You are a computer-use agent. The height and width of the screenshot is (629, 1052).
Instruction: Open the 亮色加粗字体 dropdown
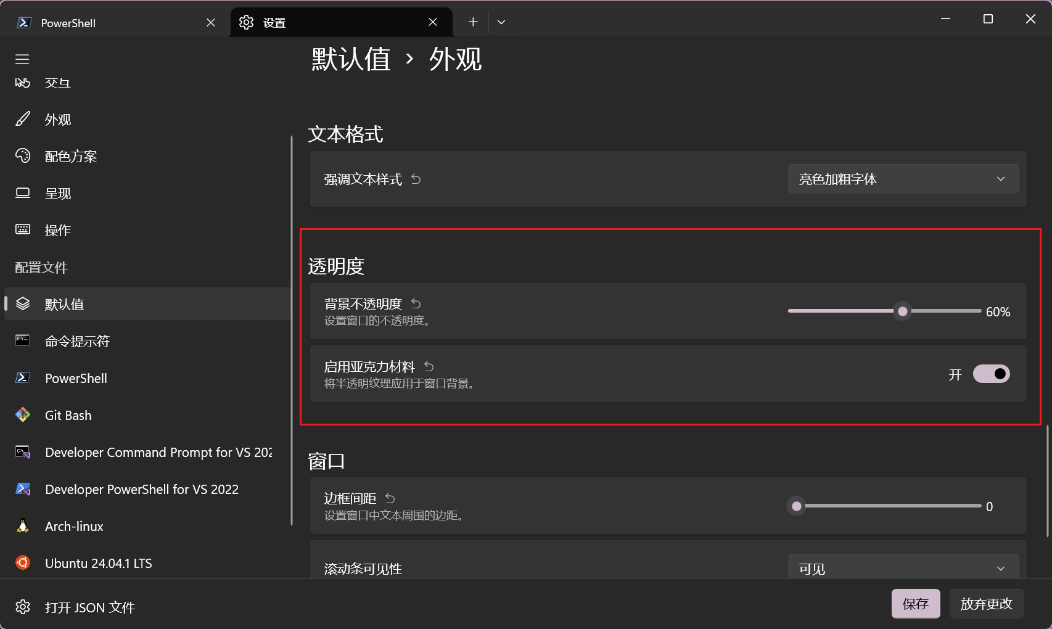903,179
